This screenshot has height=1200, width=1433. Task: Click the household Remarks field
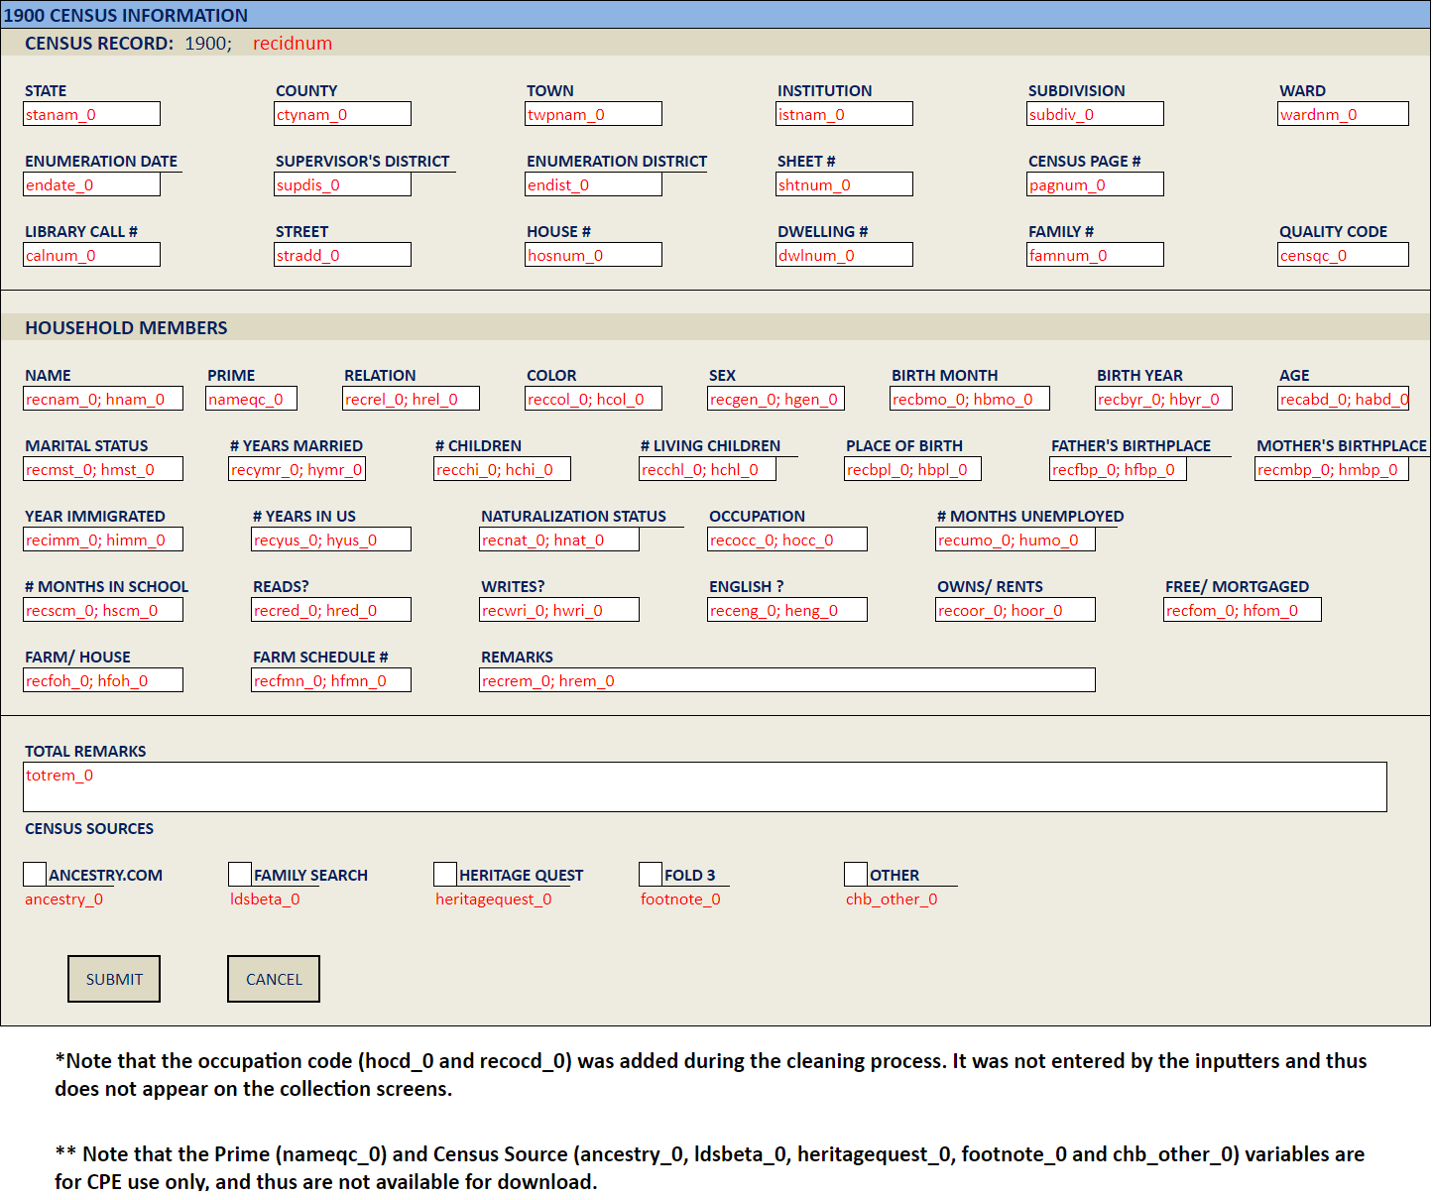[787, 680]
